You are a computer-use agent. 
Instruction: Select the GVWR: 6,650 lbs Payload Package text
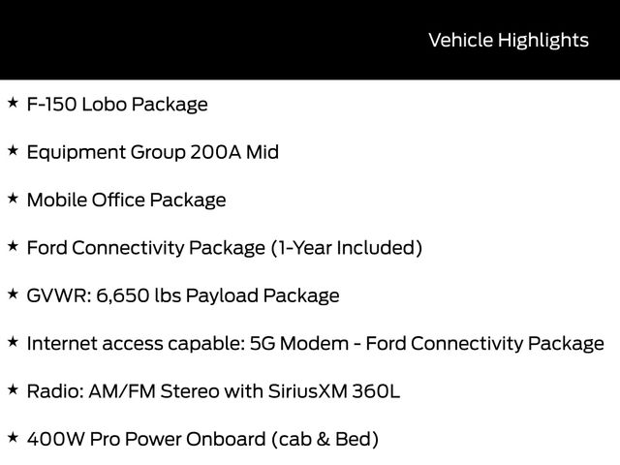[183, 295]
